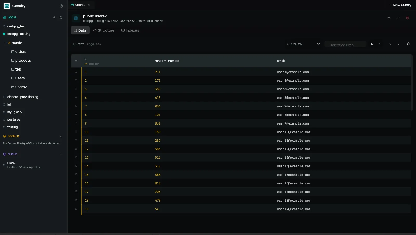This screenshot has width=416, height=235.
Task: Open the page size 50 dropdown
Action: (375, 44)
